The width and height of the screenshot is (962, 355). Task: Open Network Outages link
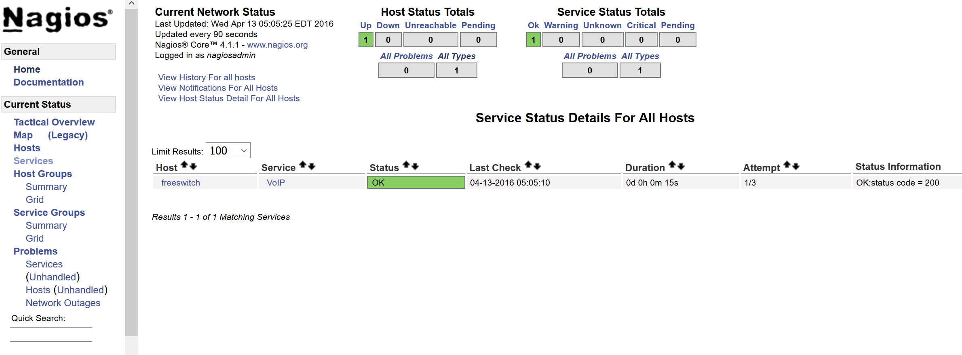click(63, 303)
